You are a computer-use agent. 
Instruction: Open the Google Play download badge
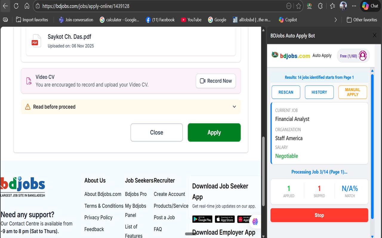click(202, 219)
